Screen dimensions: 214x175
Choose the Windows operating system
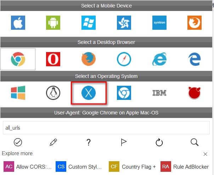[x=18, y=93]
